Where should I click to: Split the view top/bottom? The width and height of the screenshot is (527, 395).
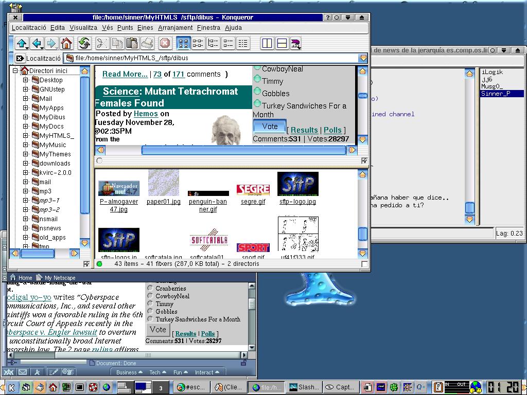[282, 43]
